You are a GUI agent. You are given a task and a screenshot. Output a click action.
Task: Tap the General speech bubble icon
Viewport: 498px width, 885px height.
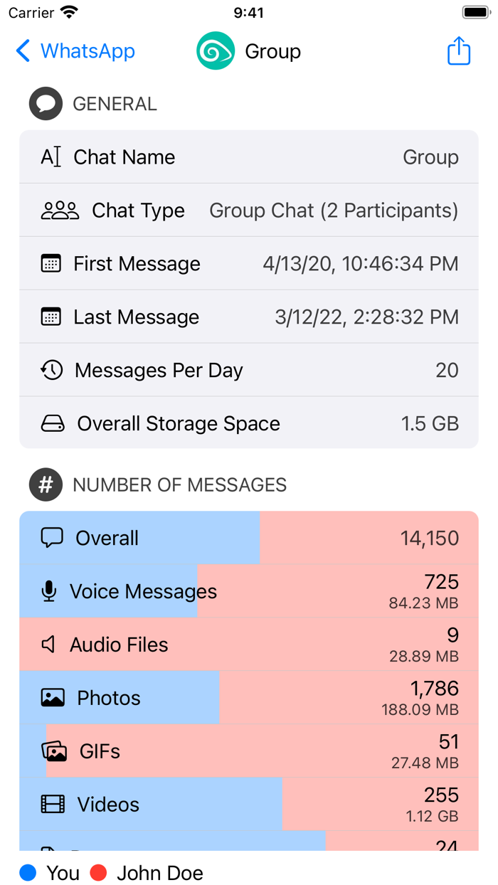(x=46, y=104)
